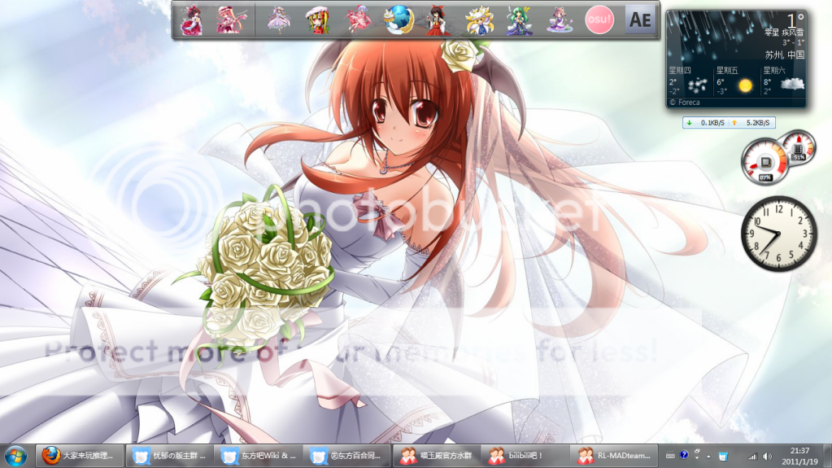Open the network signal tray icon

[x=751, y=456]
